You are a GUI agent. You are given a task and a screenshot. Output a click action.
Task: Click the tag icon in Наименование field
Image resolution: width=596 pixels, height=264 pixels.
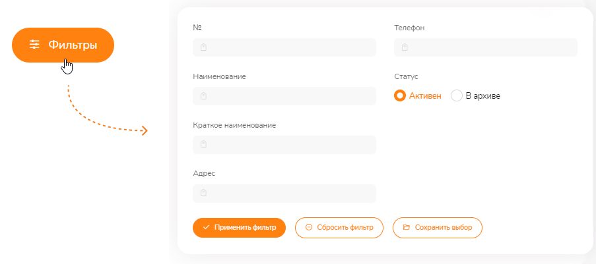pyautogui.click(x=203, y=96)
